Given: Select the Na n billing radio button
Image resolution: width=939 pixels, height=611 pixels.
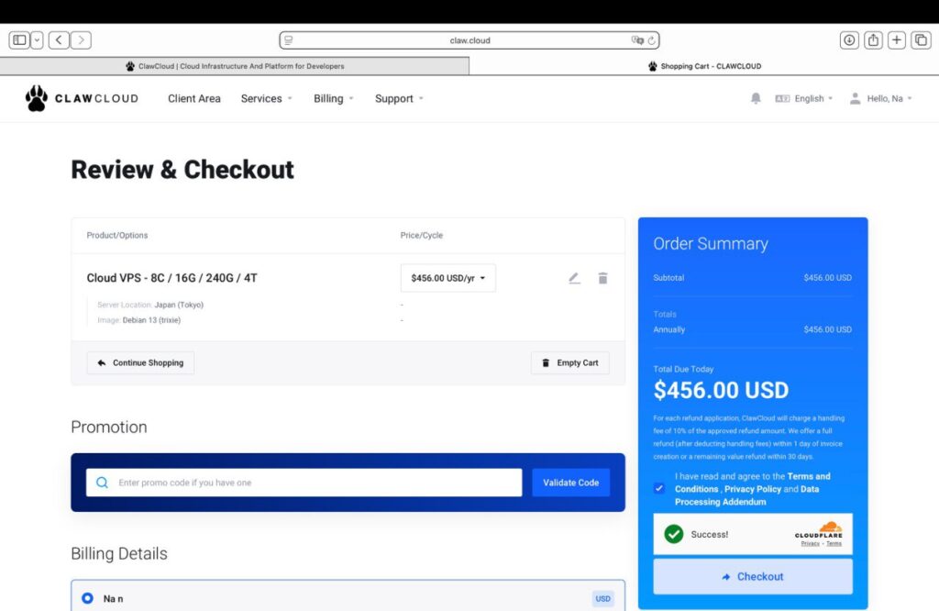Looking at the screenshot, I should [87, 598].
